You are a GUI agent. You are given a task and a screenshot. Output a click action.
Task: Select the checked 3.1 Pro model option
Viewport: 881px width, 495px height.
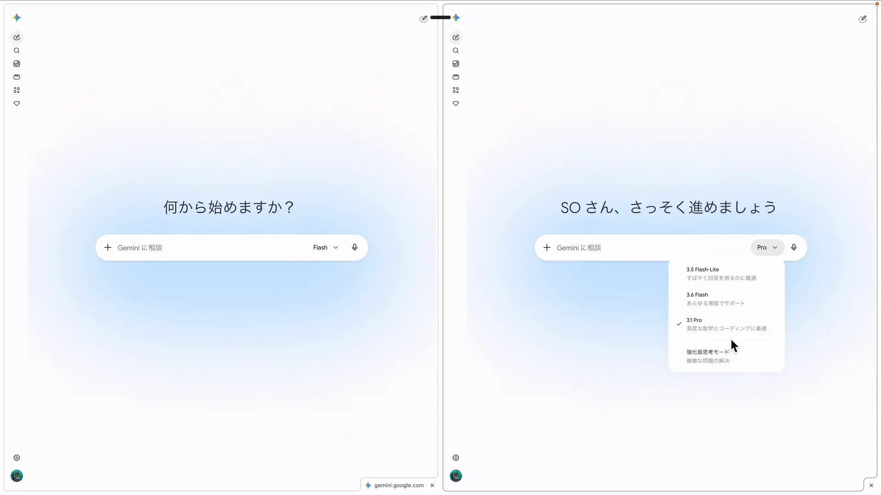point(726,324)
